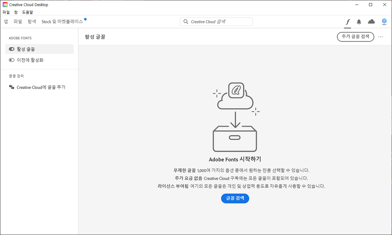Switch to the 앱 tab
The image size is (392, 235).
[6, 22]
